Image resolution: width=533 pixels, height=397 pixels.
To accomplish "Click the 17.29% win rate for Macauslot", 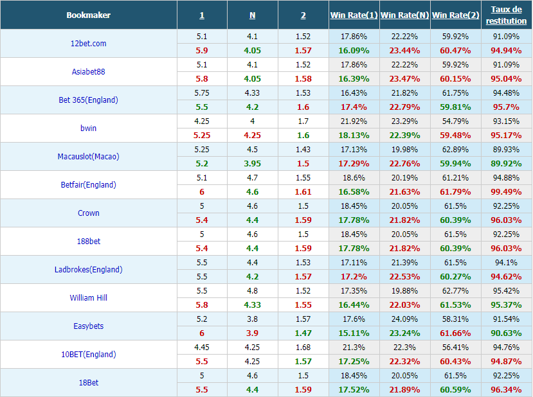I will 354,163.
